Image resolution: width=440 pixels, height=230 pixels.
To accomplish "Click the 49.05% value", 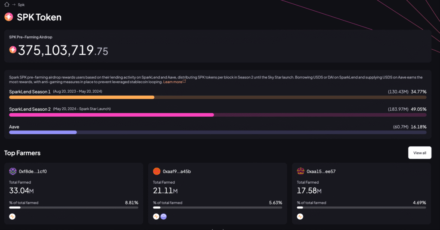I will pos(419,109).
